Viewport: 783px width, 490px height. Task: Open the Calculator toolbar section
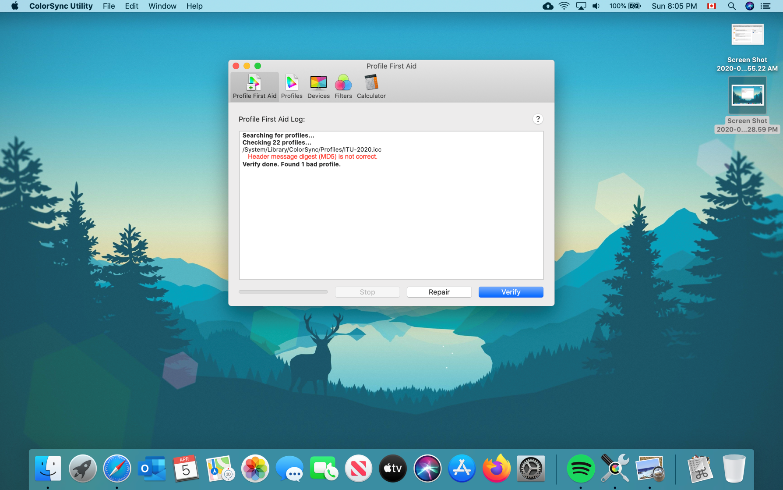(371, 86)
